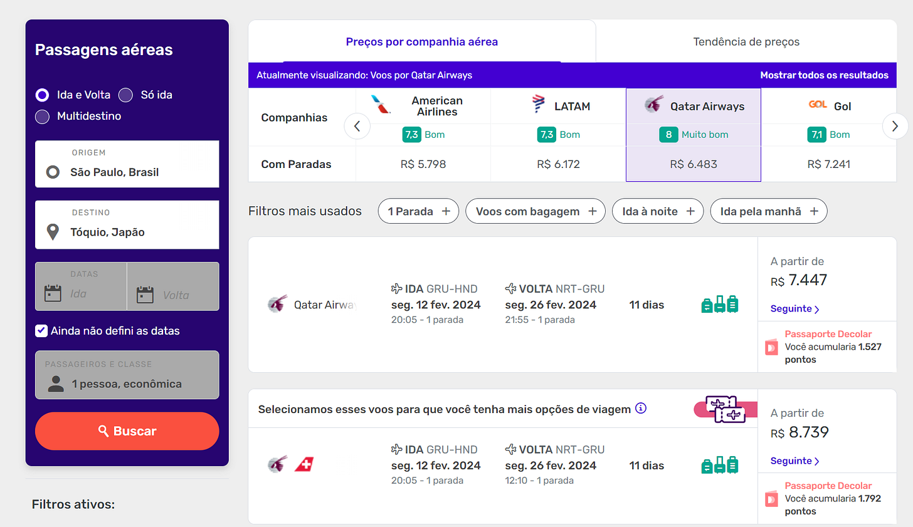Click American Airlines price R$ 5.798

pyautogui.click(x=423, y=164)
